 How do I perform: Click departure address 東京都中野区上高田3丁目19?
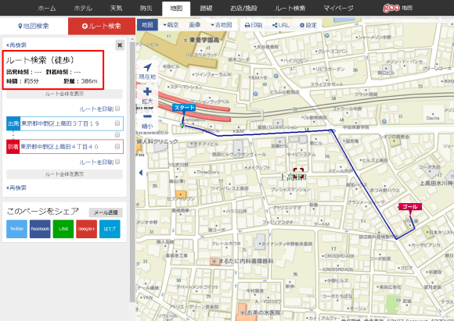[x=60, y=123]
